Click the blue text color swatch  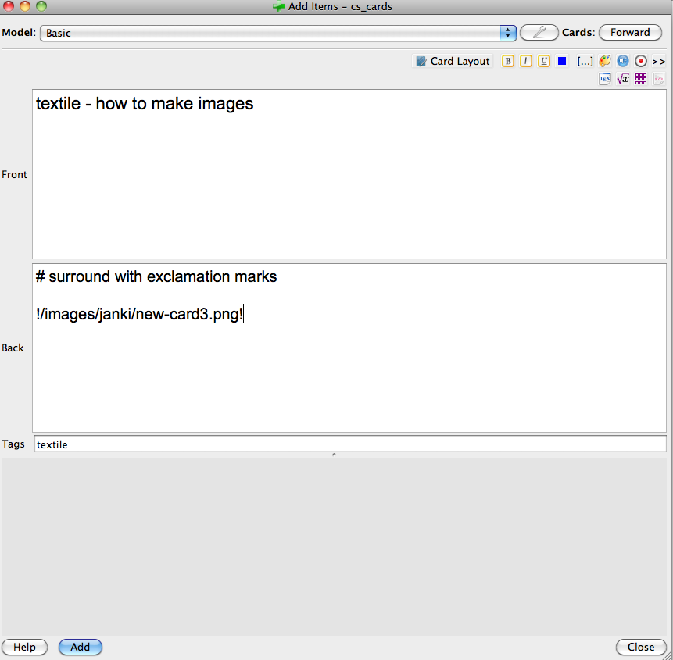coord(562,61)
